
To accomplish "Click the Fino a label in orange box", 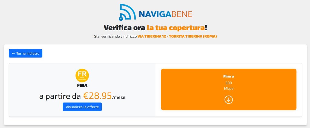I will (x=229, y=77).
